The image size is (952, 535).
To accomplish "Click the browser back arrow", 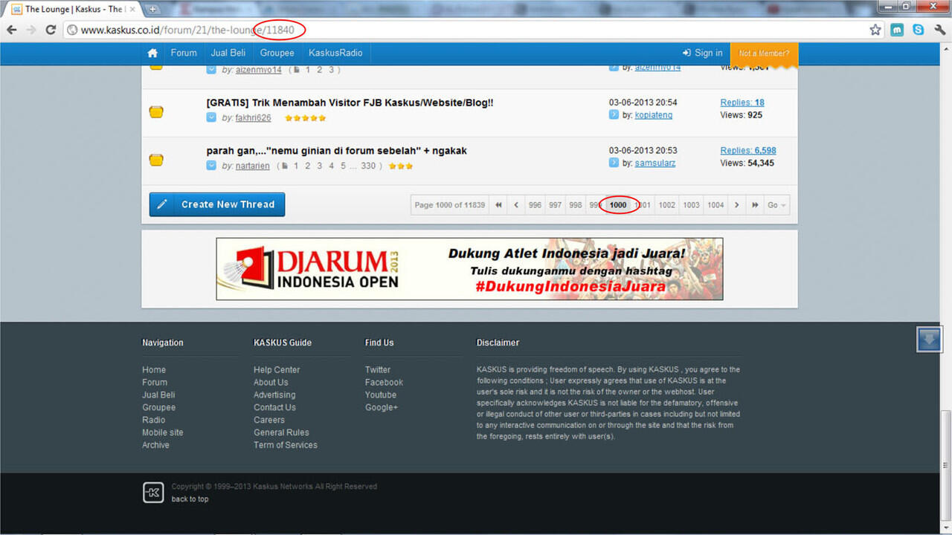I will [12, 30].
